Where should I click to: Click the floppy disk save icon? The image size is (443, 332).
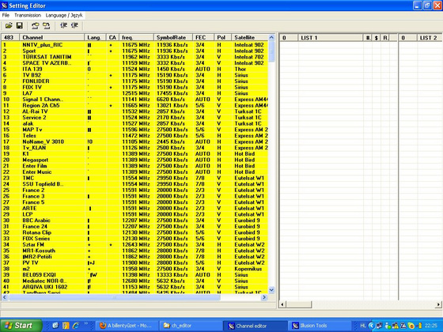click(x=19, y=25)
